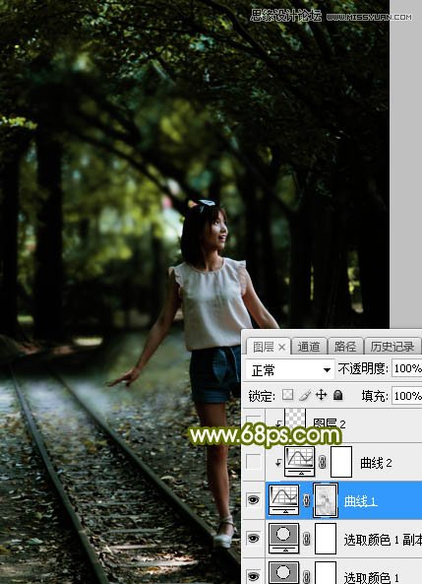Select 选取颜色 1 副本 mask thumbnail

326,538
